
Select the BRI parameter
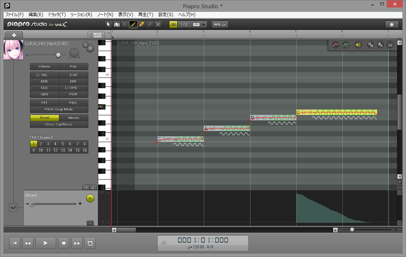tap(74, 81)
